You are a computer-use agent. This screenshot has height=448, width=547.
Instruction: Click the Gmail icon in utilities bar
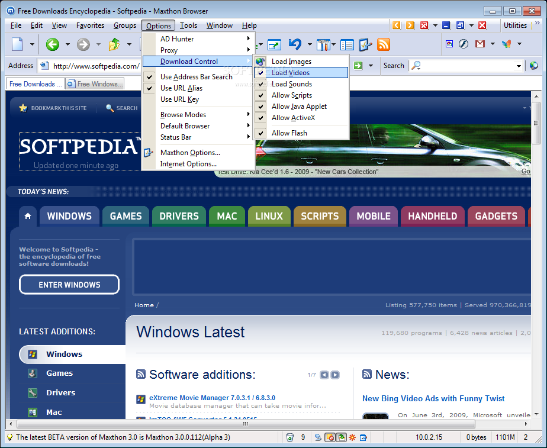[x=480, y=44]
